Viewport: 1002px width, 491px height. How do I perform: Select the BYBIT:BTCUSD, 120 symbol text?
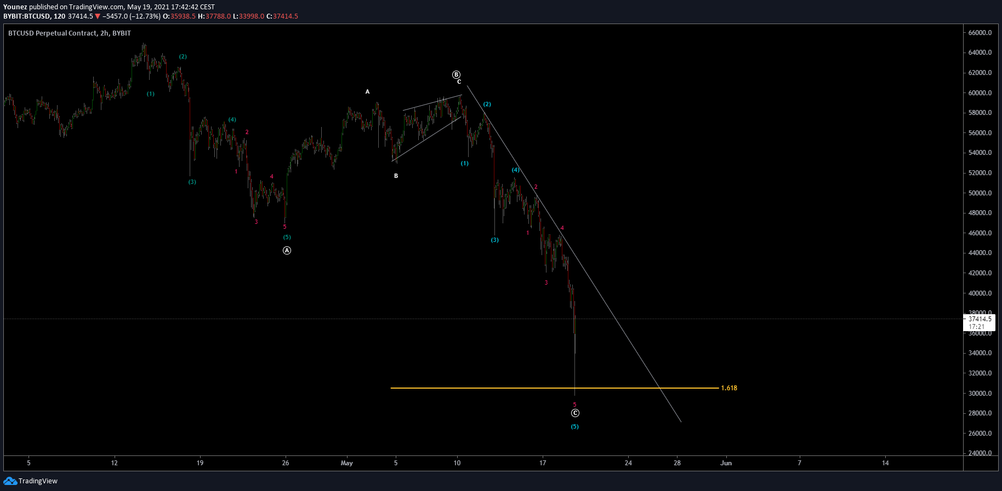click(35, 16)
